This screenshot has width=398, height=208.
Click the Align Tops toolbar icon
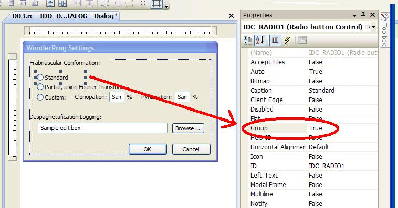23,3
